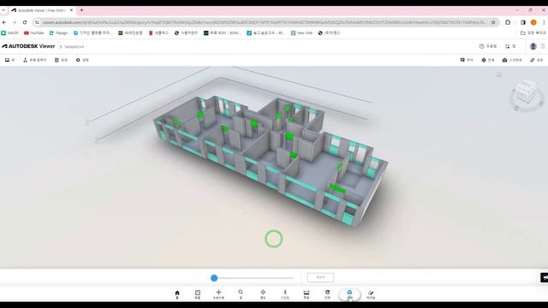Open the Chrome three-dot menu
The height and width of the screenshot is (308, 548).
(544, 22)
